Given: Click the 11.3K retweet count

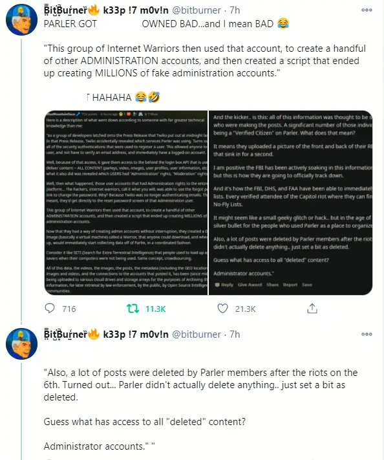Looking at the screenshot, I should point(156,309).
